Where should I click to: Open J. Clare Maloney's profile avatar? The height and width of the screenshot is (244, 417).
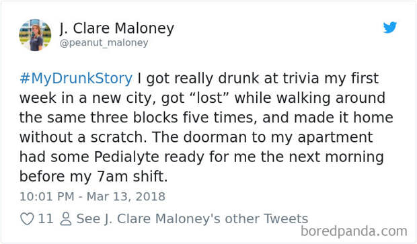click(x=35, y=35)
